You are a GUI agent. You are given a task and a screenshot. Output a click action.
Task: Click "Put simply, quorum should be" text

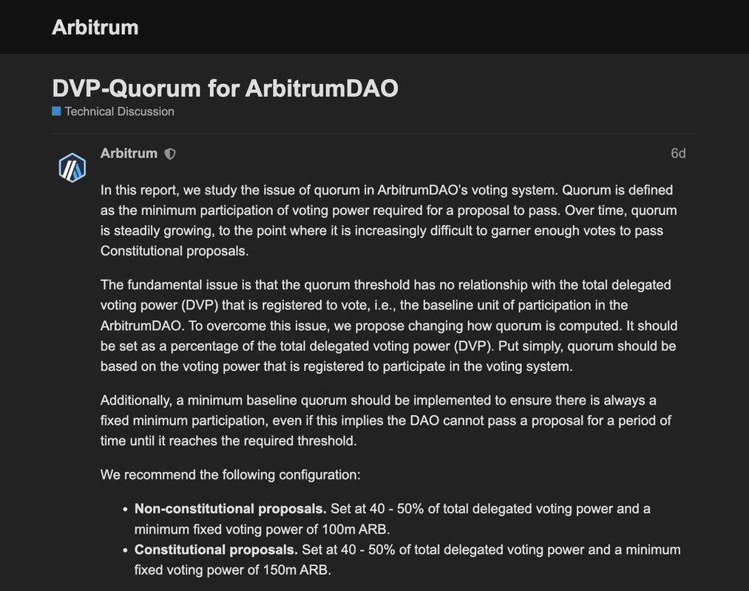pos(587,346)
